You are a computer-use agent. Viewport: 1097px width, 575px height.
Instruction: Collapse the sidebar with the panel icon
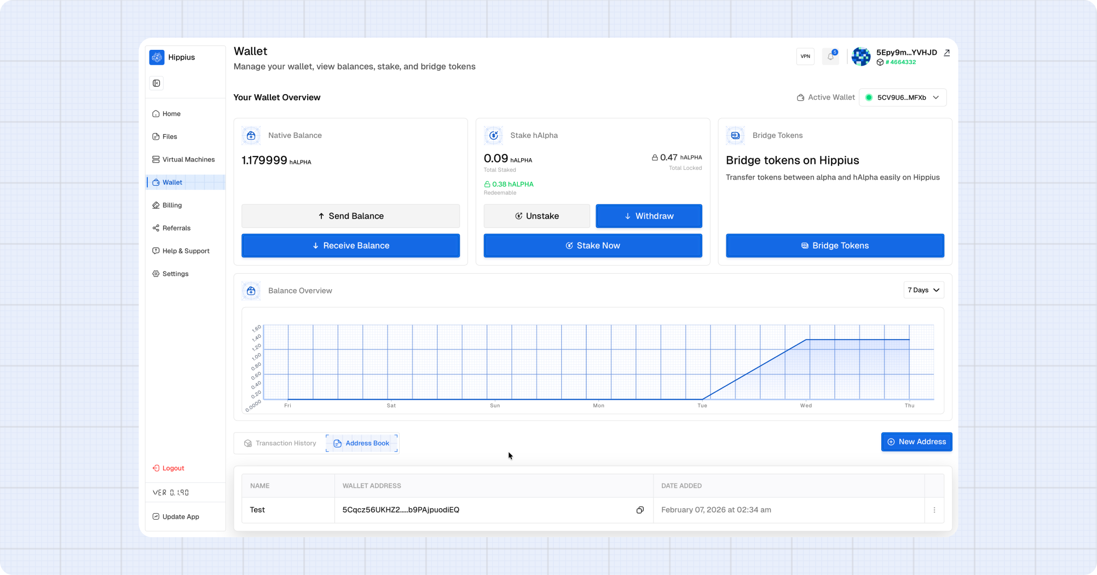click(157, 83)
